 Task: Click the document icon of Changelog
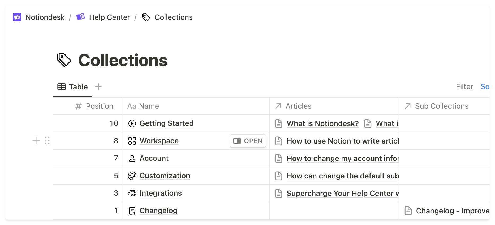pos(132,211)
